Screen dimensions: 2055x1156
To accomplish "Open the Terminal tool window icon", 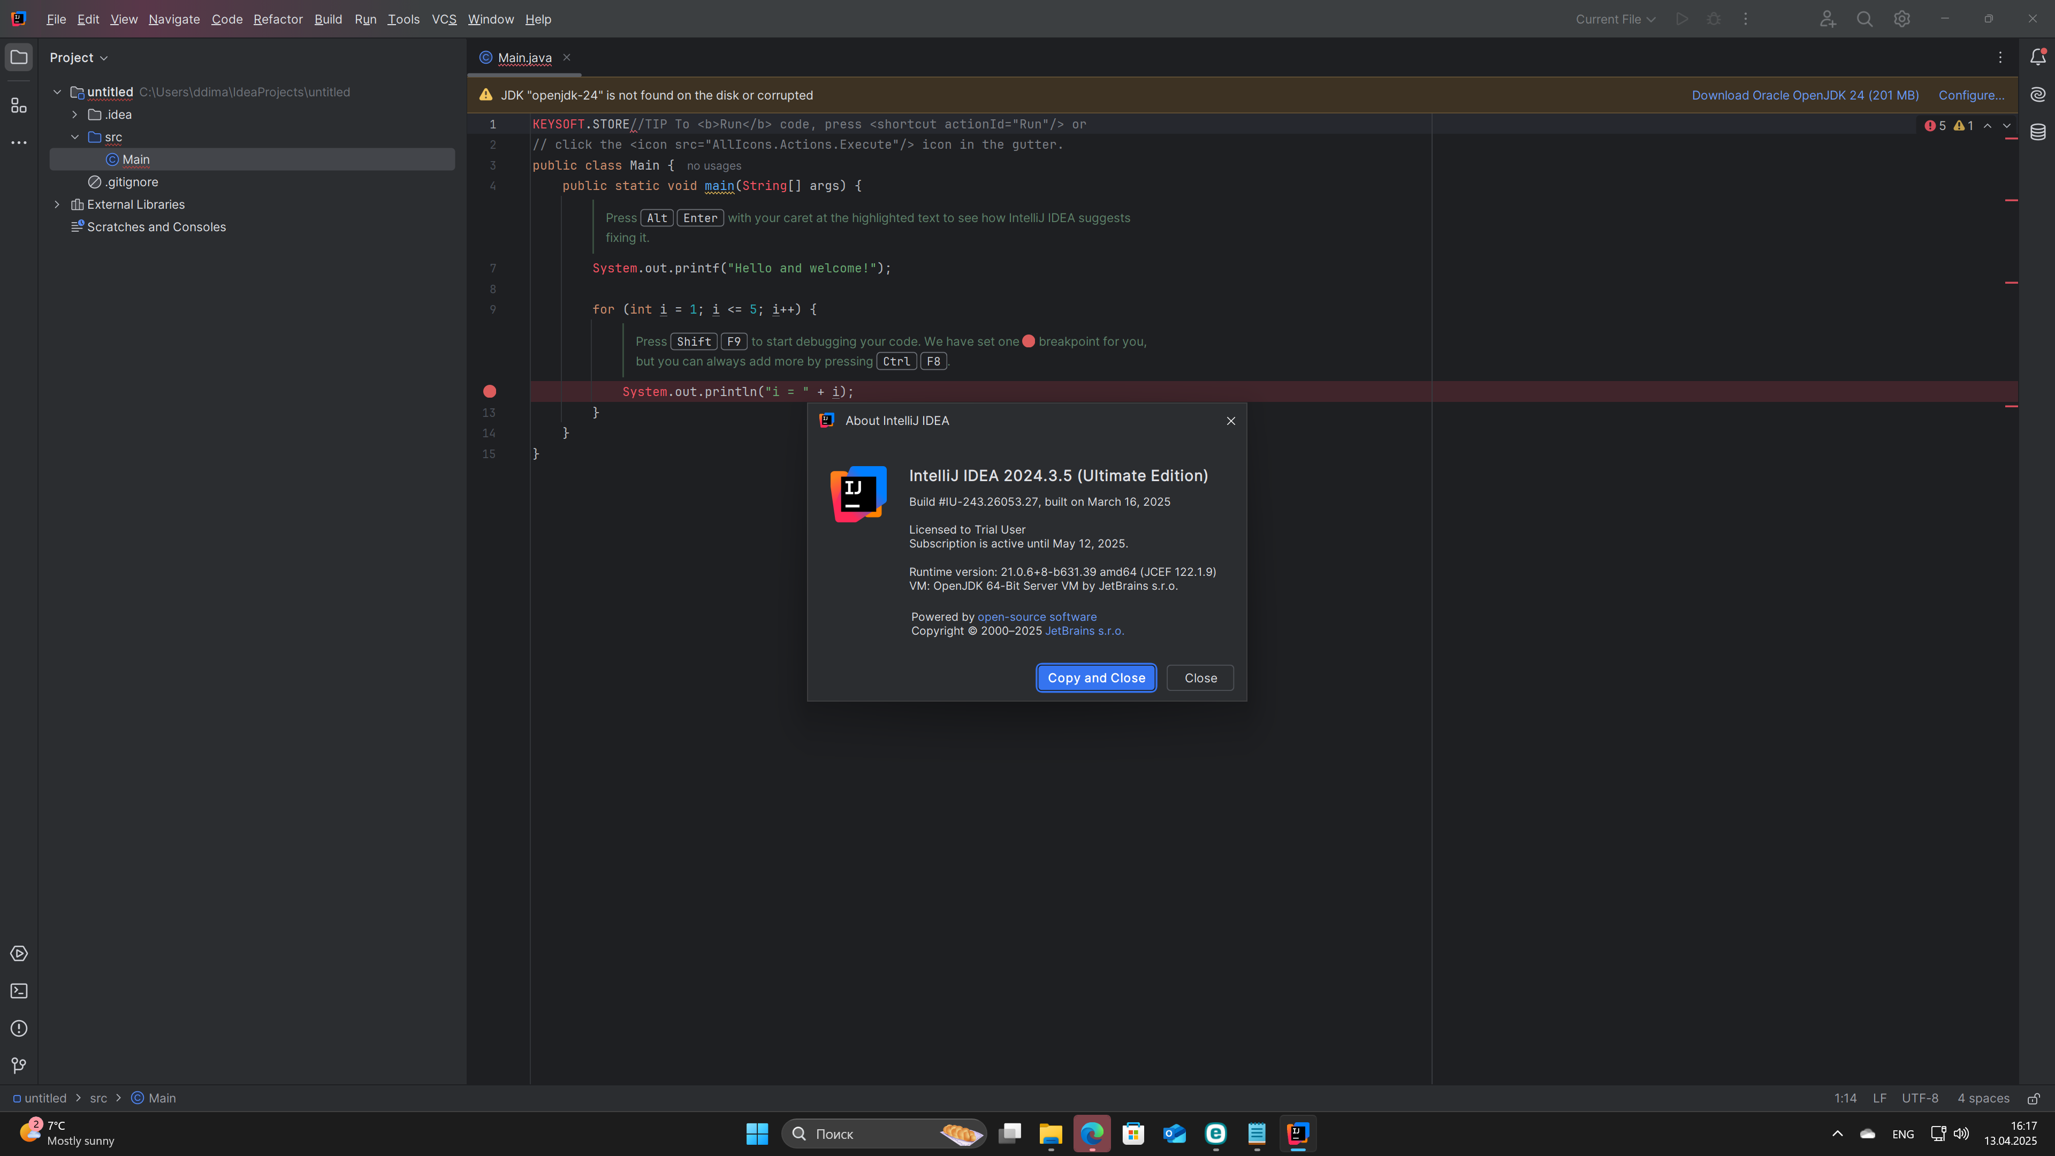I will (18, 991).
